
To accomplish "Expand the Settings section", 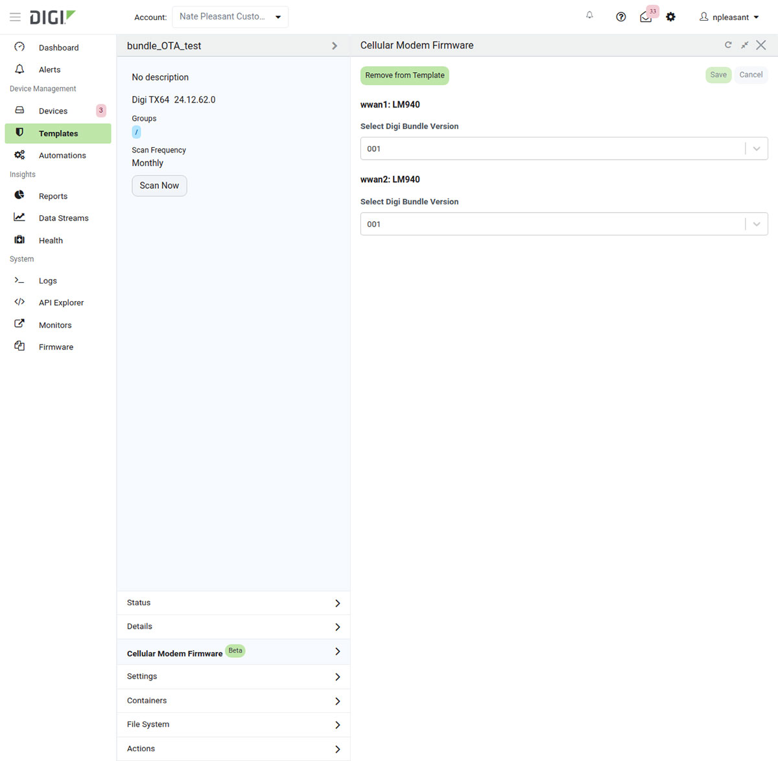I will (233, 677).
